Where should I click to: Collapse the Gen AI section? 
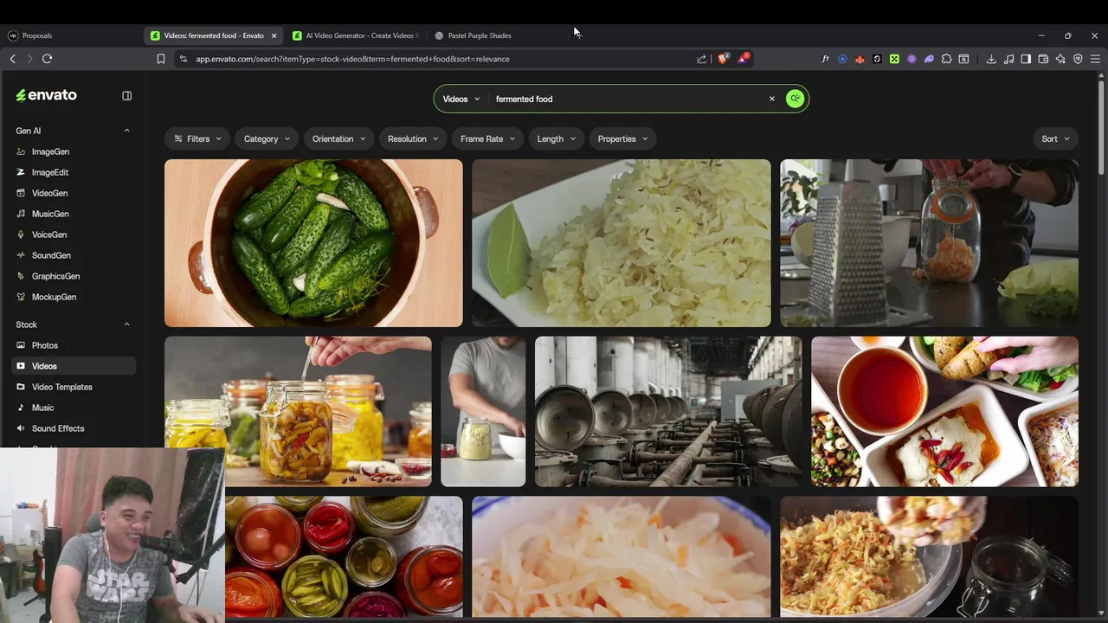126,131
